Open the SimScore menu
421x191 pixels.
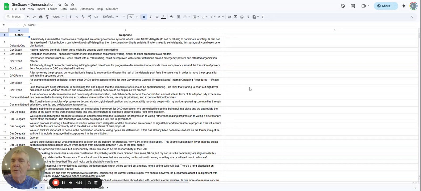112,9
